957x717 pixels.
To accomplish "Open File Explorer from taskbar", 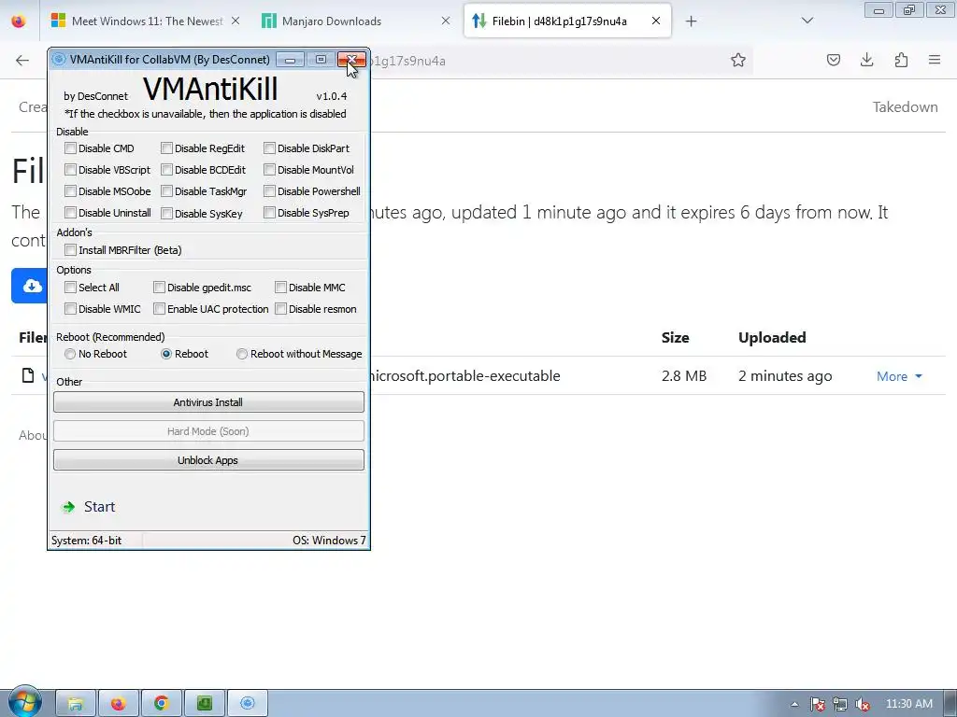I will click(x=76, y=704).
